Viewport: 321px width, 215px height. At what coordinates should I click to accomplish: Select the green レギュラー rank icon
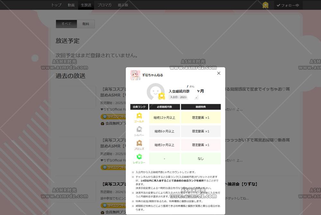pos(139,157)
